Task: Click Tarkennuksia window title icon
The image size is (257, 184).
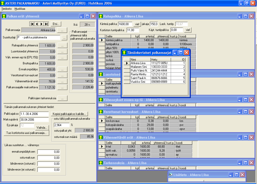Action: (101, 163)
